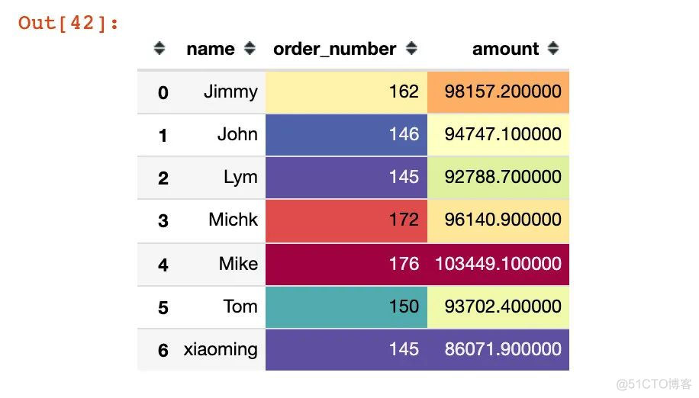699x398 pixels.
Task: Click the amount 103449.100000 cell
Action: [x=498, y=265]
